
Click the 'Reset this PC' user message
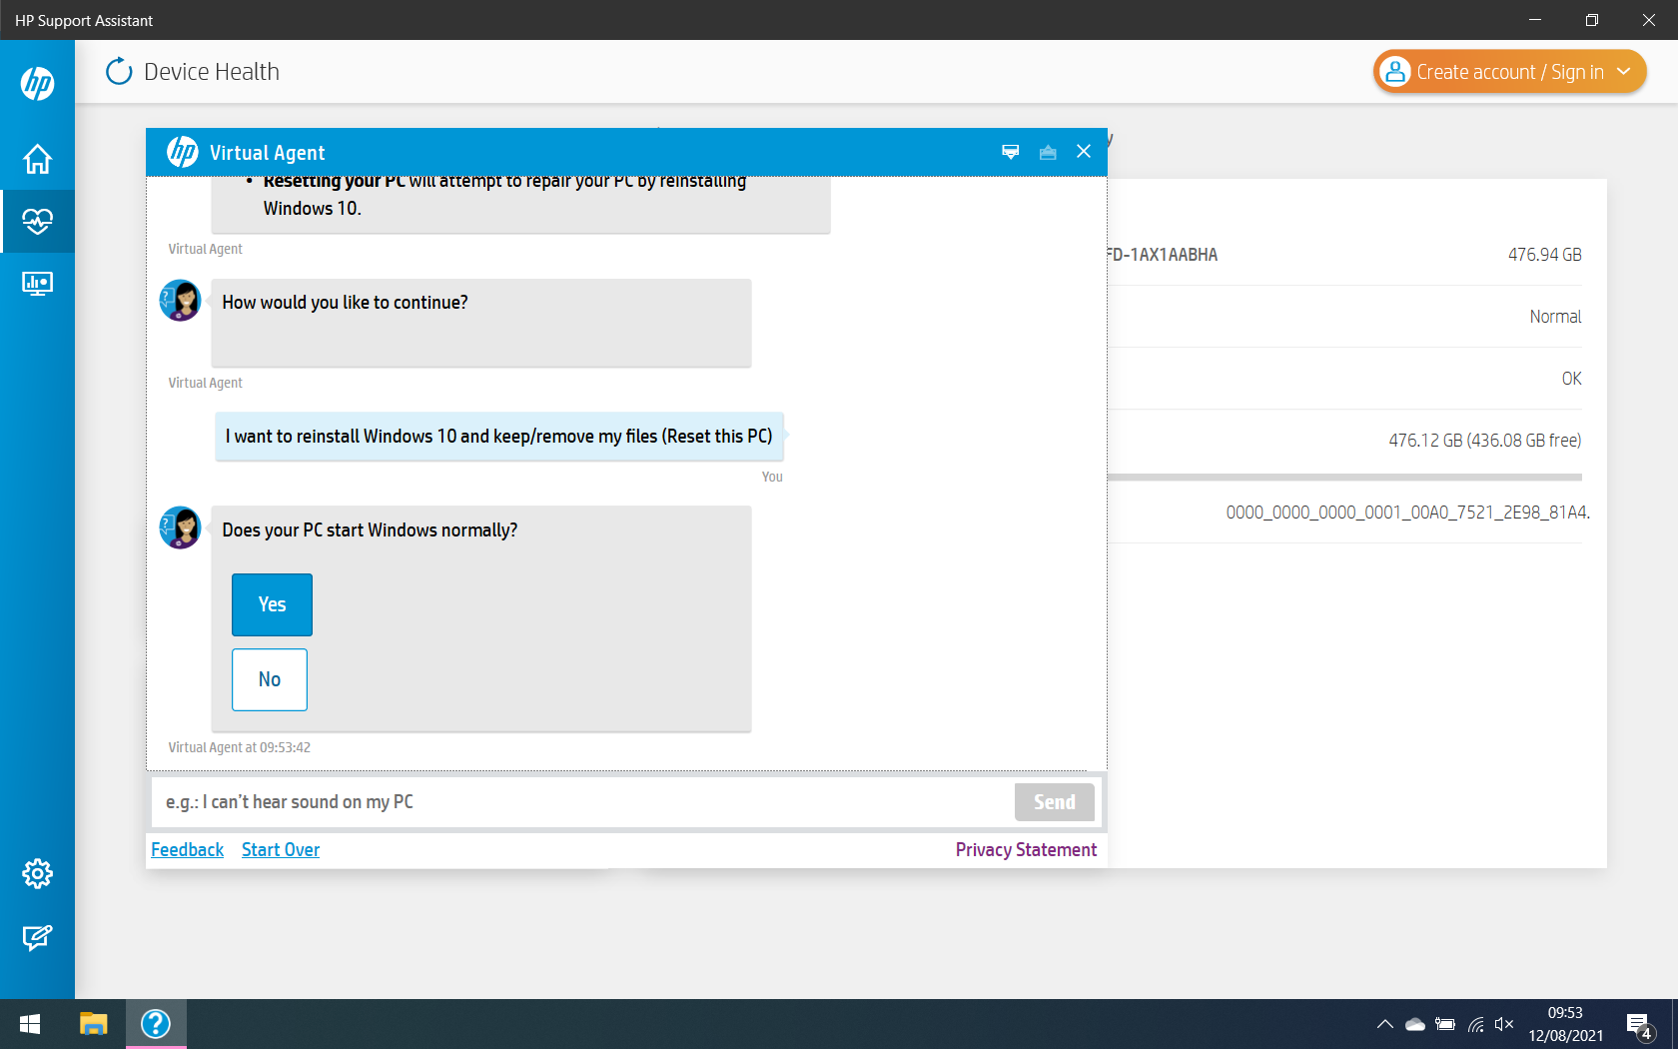coord(498,437)
